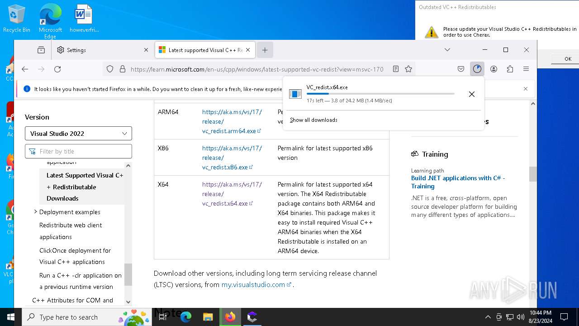Open the extensions menu
The height and width of the screenshot is (326, 579).
(x=510, y=69)
